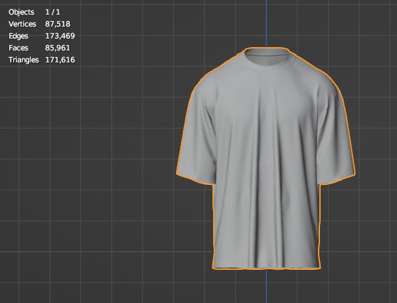Click the Vertices statistics label
Screen dimensions: 397x303
tap(23, 24)
